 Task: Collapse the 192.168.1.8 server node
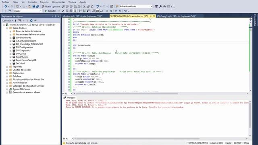4,25
